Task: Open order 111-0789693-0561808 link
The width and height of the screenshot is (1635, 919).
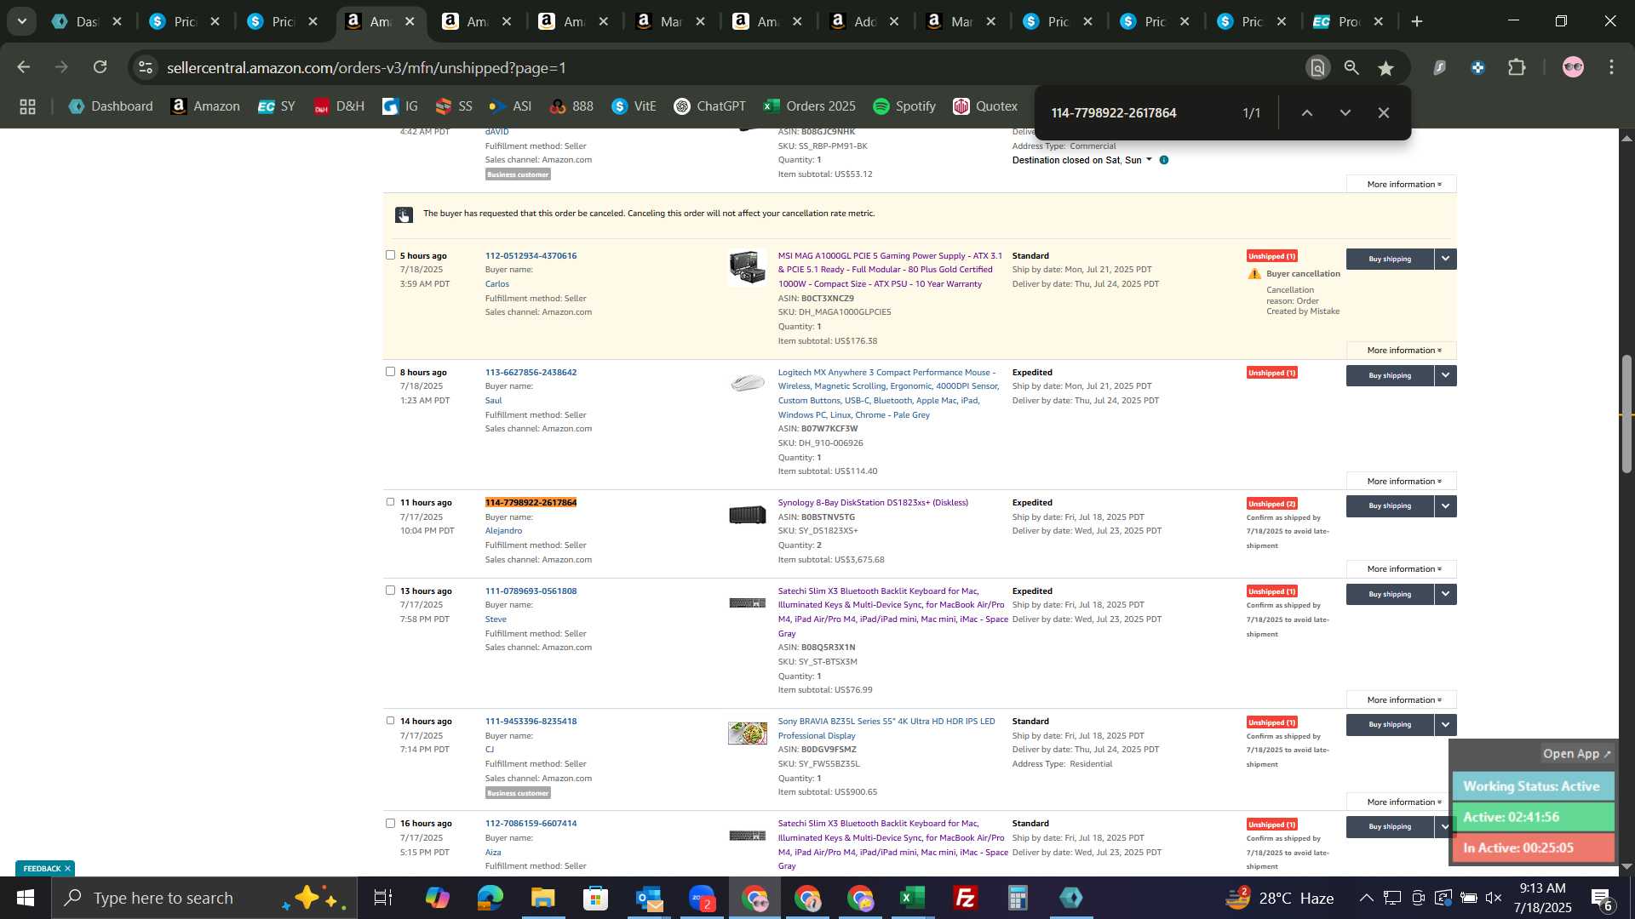Action: (531, 591)
